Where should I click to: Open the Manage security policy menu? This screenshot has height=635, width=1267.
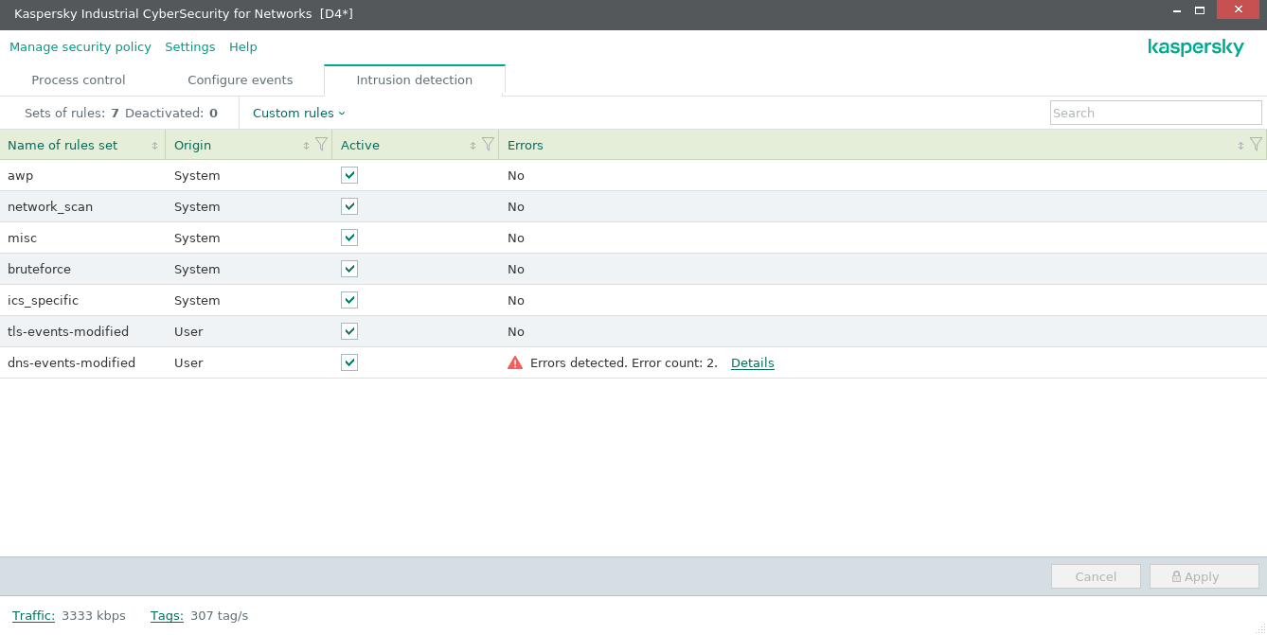point(80,46)
